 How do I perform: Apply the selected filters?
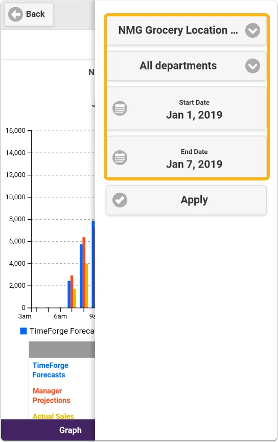(187, 200)
